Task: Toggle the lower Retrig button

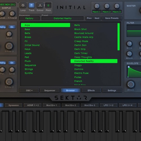Action: [3, 63]
